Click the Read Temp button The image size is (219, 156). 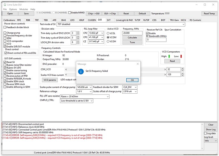tap(209, 14)
